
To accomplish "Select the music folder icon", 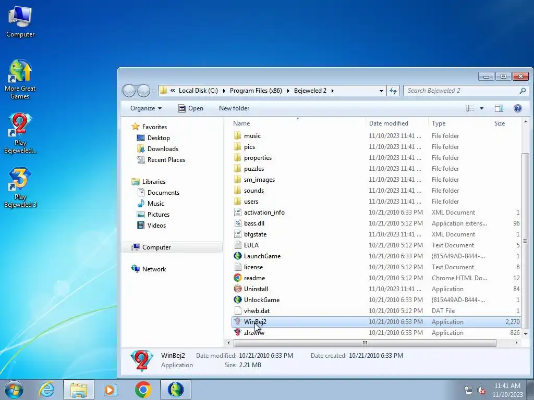I will (238, 136).
